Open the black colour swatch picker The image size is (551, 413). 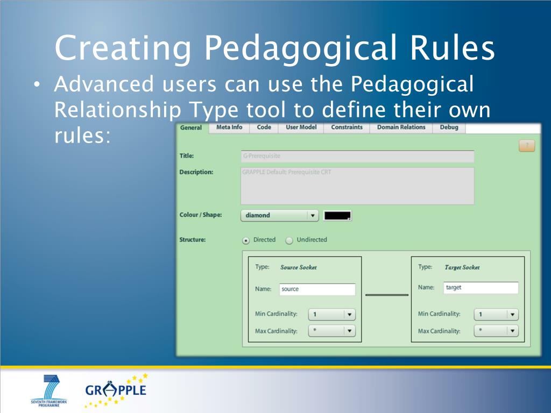click(337, 215)
